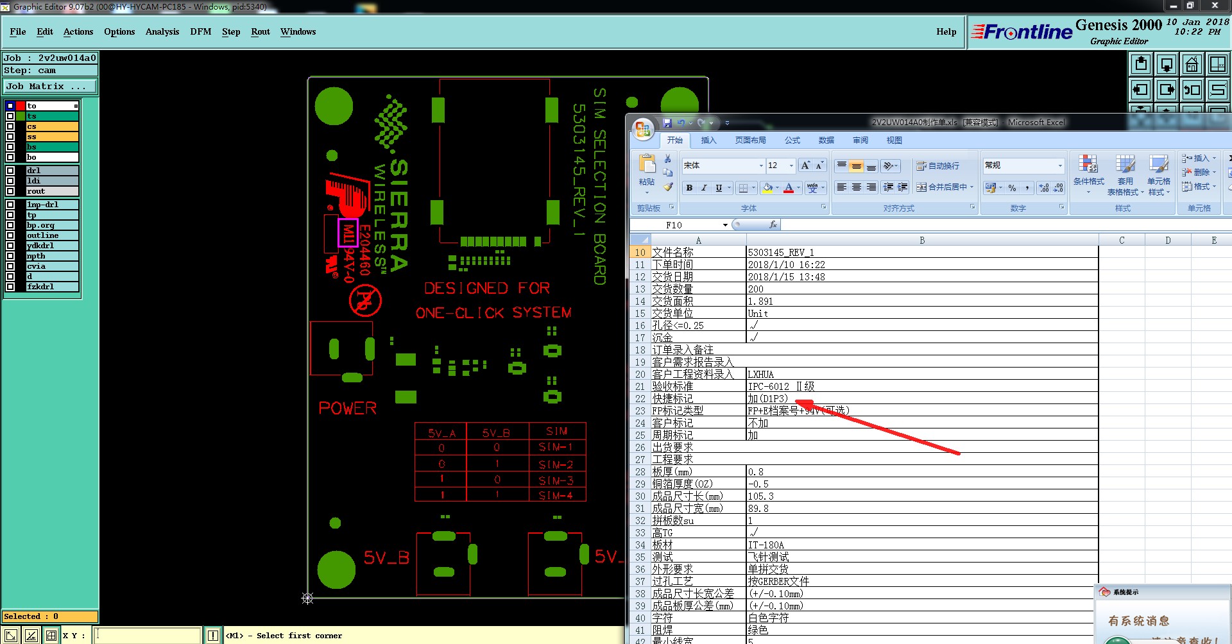Screen dimensions: 1232x644
Task: Click the pan up icon in Genesis toolbar
Action: tap(1141, 64)
